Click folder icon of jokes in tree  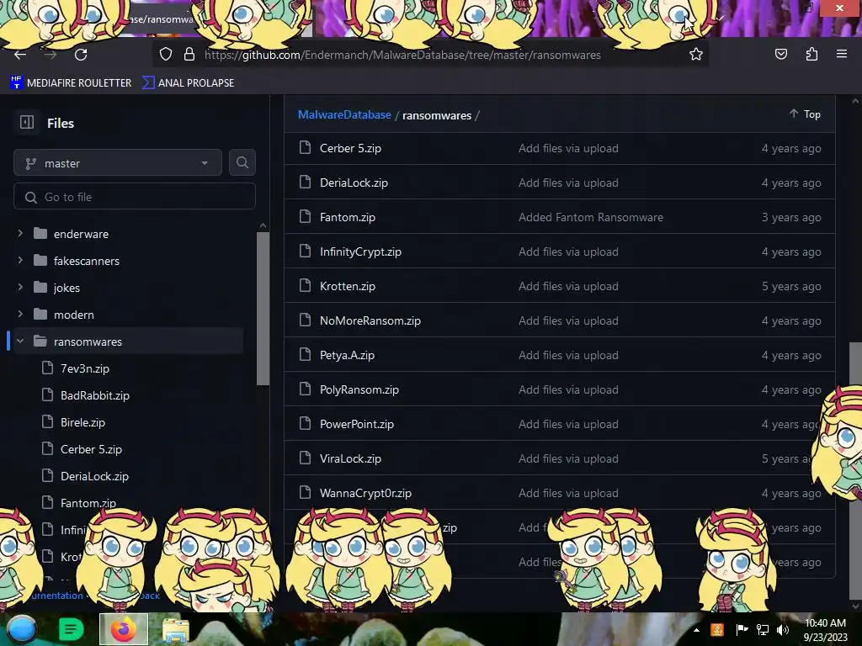tap(40, 288)
